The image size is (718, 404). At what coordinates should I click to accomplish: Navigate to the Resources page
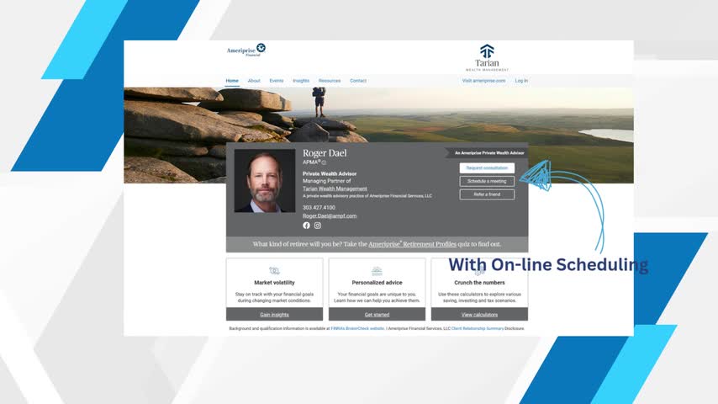(x=330, y=81)
